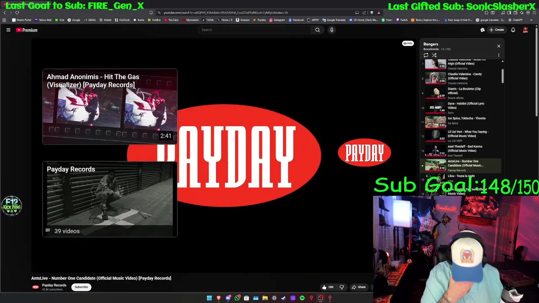539x303 pixels.
Task: Open the ChatGPT bookmark
Action: tap(515, 20)
